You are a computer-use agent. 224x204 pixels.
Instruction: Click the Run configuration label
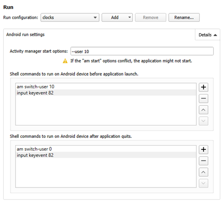point(21,18)
